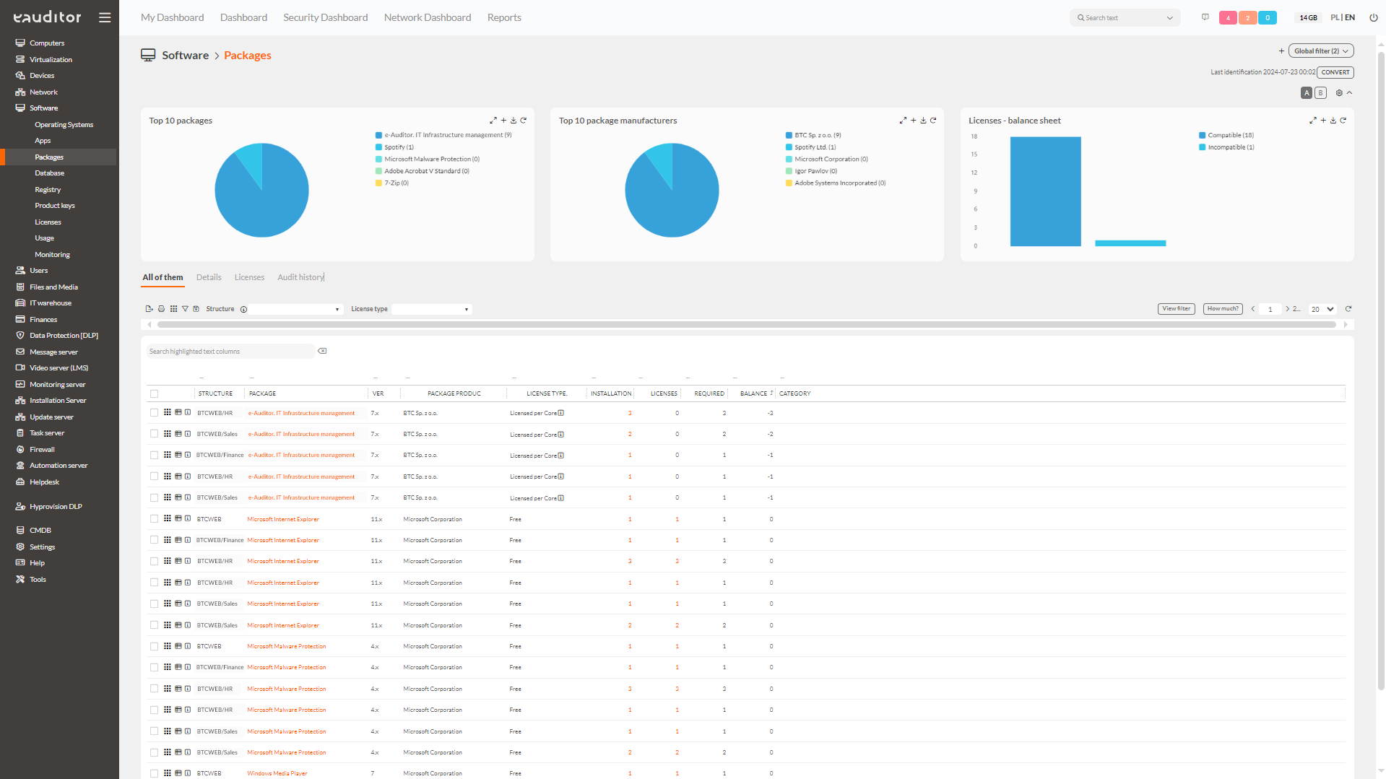Switch to layout B toggle
The height and width of the screenshot is (779, 1386).
point(1320,93)
